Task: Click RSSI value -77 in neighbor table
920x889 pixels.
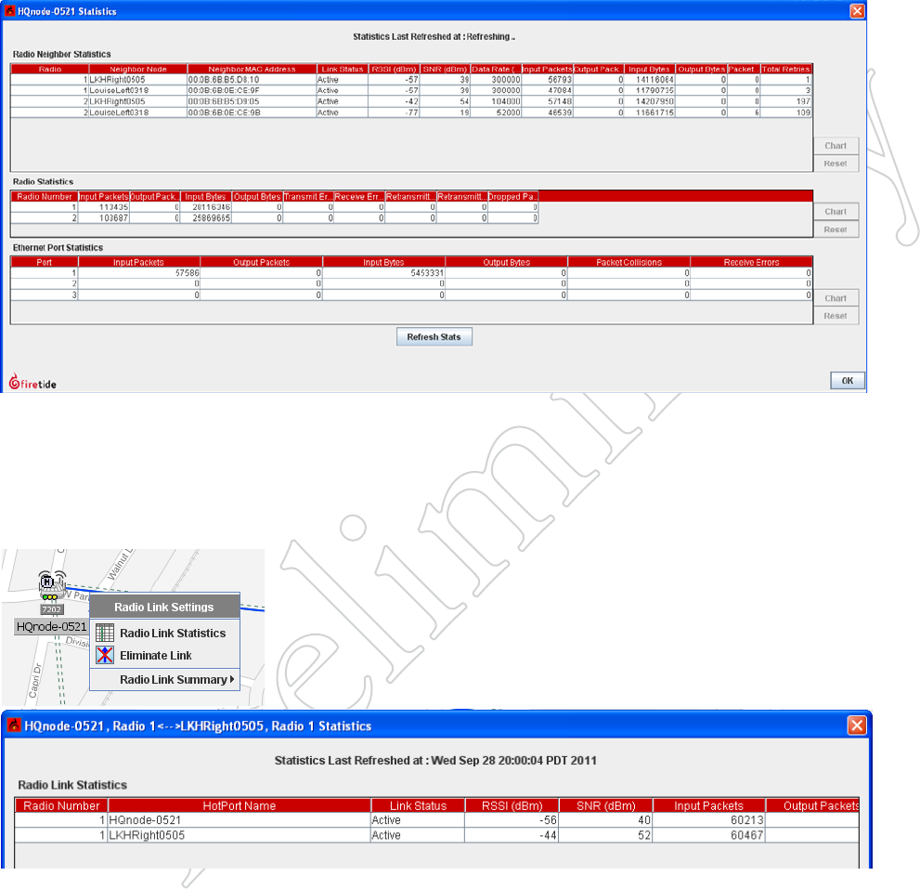Action: pos(412,112)
